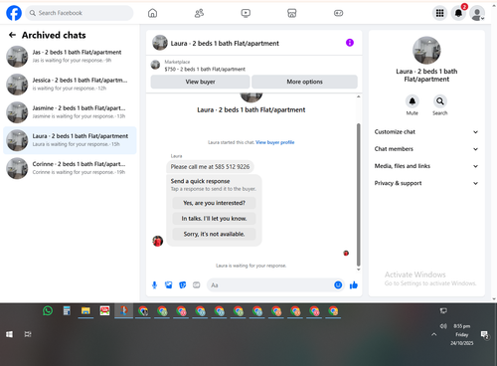The width and height of the screenshot is (497, 366).
Task: Open the apps grid menu
Action: click(x=439, y=13)
